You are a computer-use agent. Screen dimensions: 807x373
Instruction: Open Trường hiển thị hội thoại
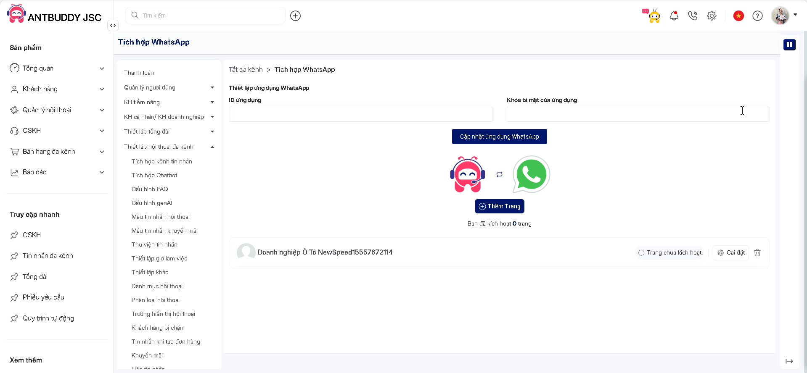click(163, 314)
